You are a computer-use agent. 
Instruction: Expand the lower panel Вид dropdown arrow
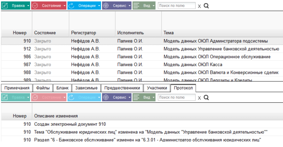pos(154,98)
